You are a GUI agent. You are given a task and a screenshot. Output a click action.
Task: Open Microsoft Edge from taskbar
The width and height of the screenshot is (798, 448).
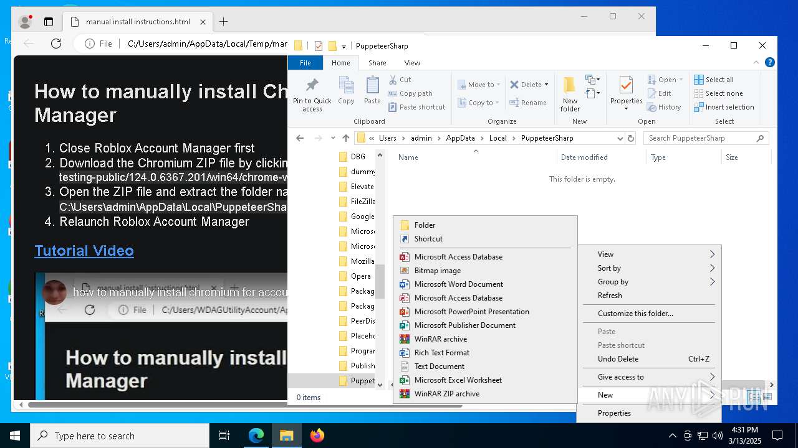[x=256, y=436]
